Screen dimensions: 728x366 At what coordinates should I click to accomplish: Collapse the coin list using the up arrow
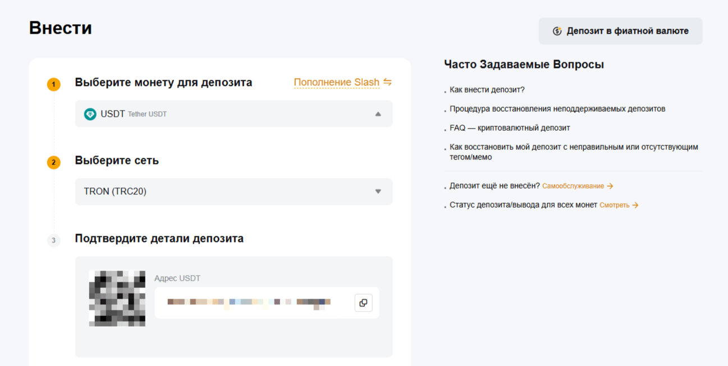378,114
